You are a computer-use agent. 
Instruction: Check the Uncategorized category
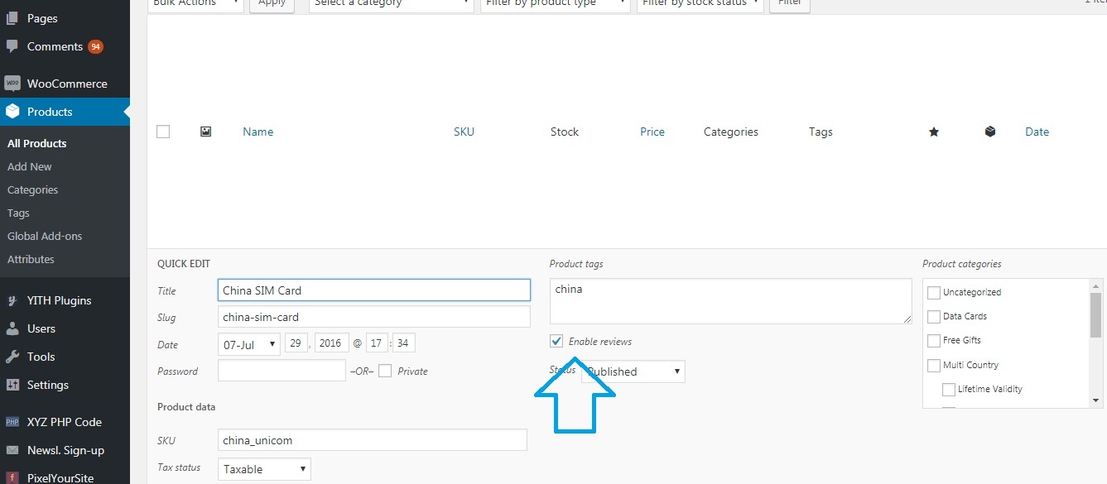point(934,292)
